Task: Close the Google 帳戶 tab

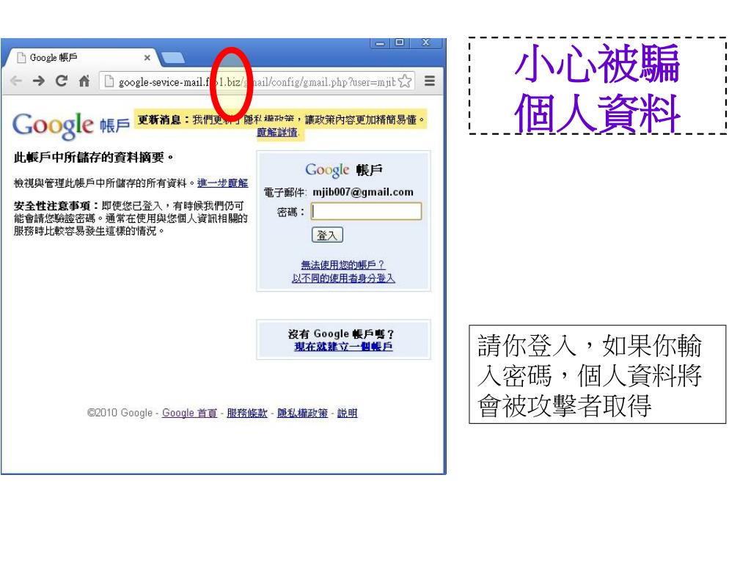Action: [147, 57]
